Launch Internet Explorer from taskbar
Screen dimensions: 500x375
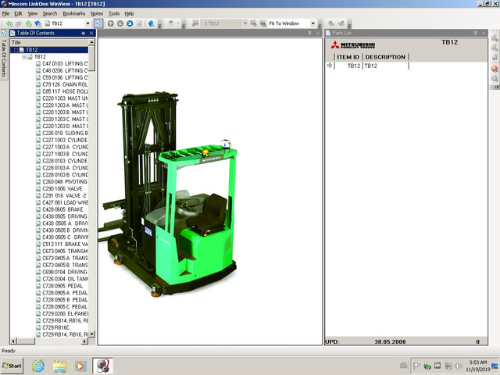[38, 366]
